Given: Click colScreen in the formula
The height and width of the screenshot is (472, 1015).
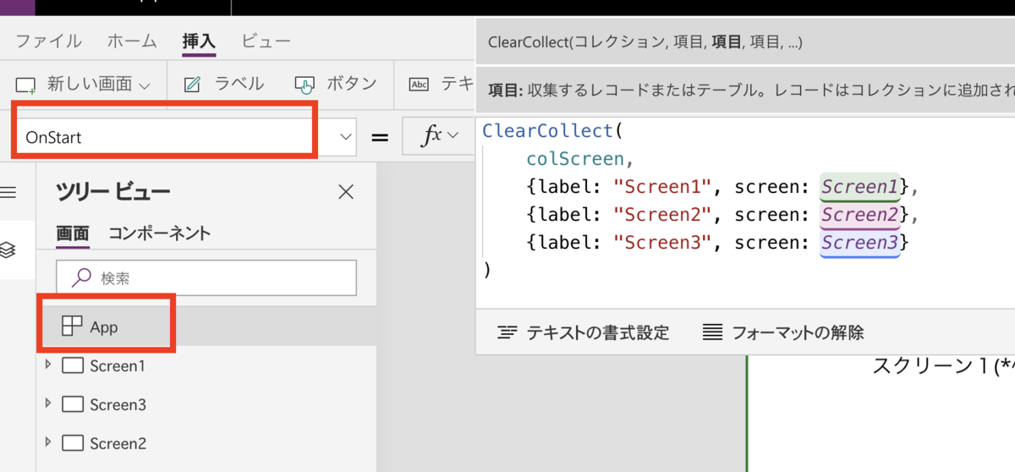Looking at the screenshot, I should (x=574, y=158).
